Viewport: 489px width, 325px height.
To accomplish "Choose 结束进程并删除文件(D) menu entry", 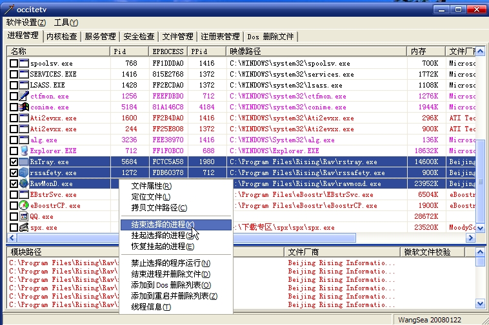I will pyautogui.click(x=176, y=274).
